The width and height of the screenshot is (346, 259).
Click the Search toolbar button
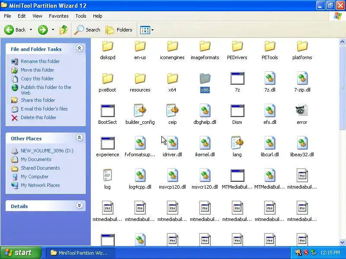click(x=87, y=30)
